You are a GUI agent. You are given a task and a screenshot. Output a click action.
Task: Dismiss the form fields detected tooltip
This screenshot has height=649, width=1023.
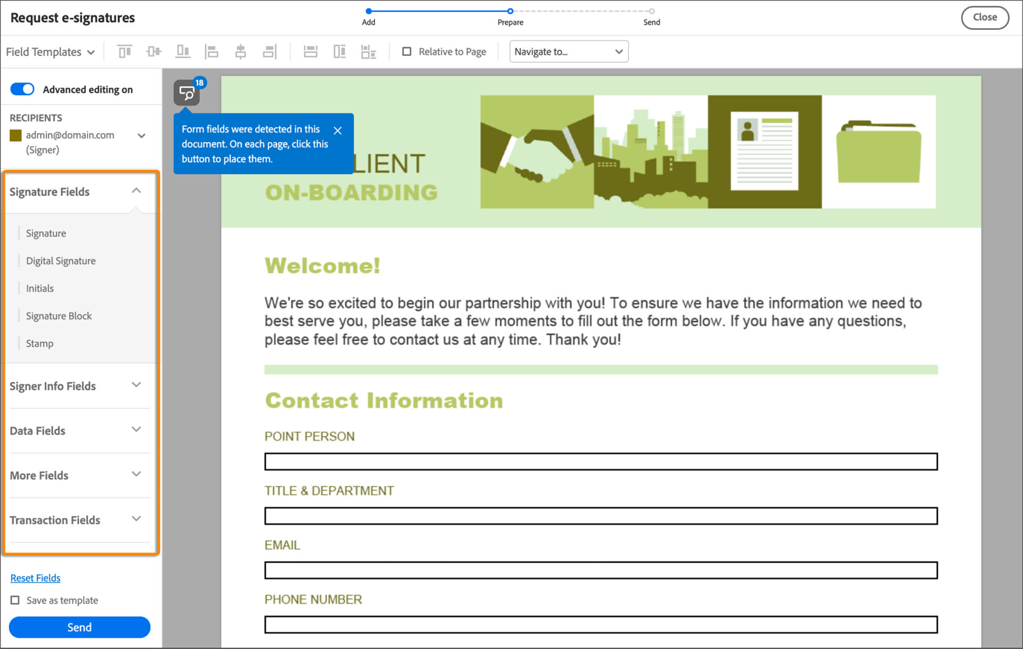337,130
